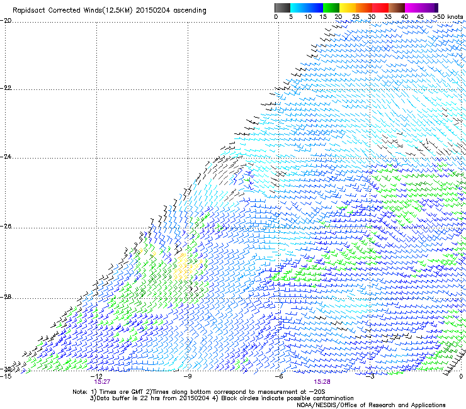Click the note line 'Times are GMT'
Viewport: 466px width, 409px height.
[x=122, y=392]
